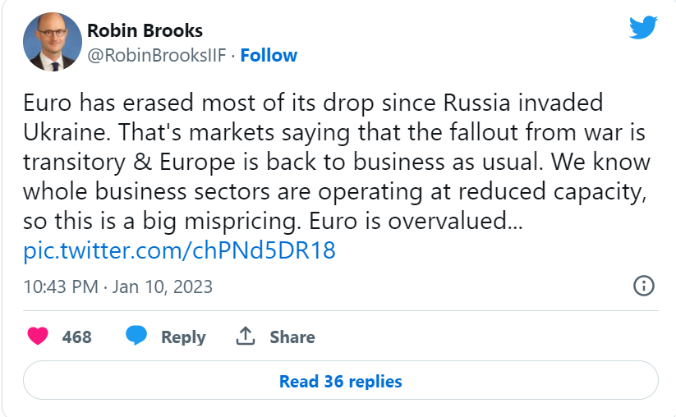
Task: Click the Robin Brooks display name
Action: point(145,31)
